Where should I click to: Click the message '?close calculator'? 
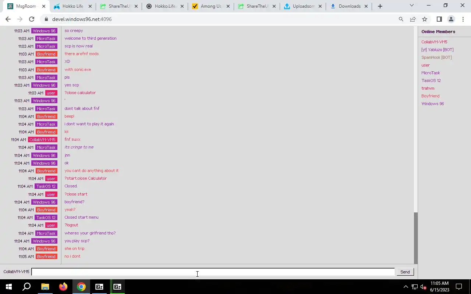click(80, 93)
